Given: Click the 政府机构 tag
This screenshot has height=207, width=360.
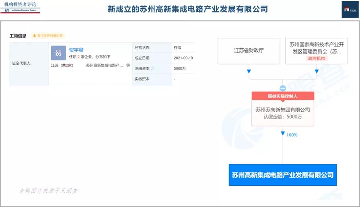Looking at the screenshot, I should pyautogui.click(x=317, y=59).
